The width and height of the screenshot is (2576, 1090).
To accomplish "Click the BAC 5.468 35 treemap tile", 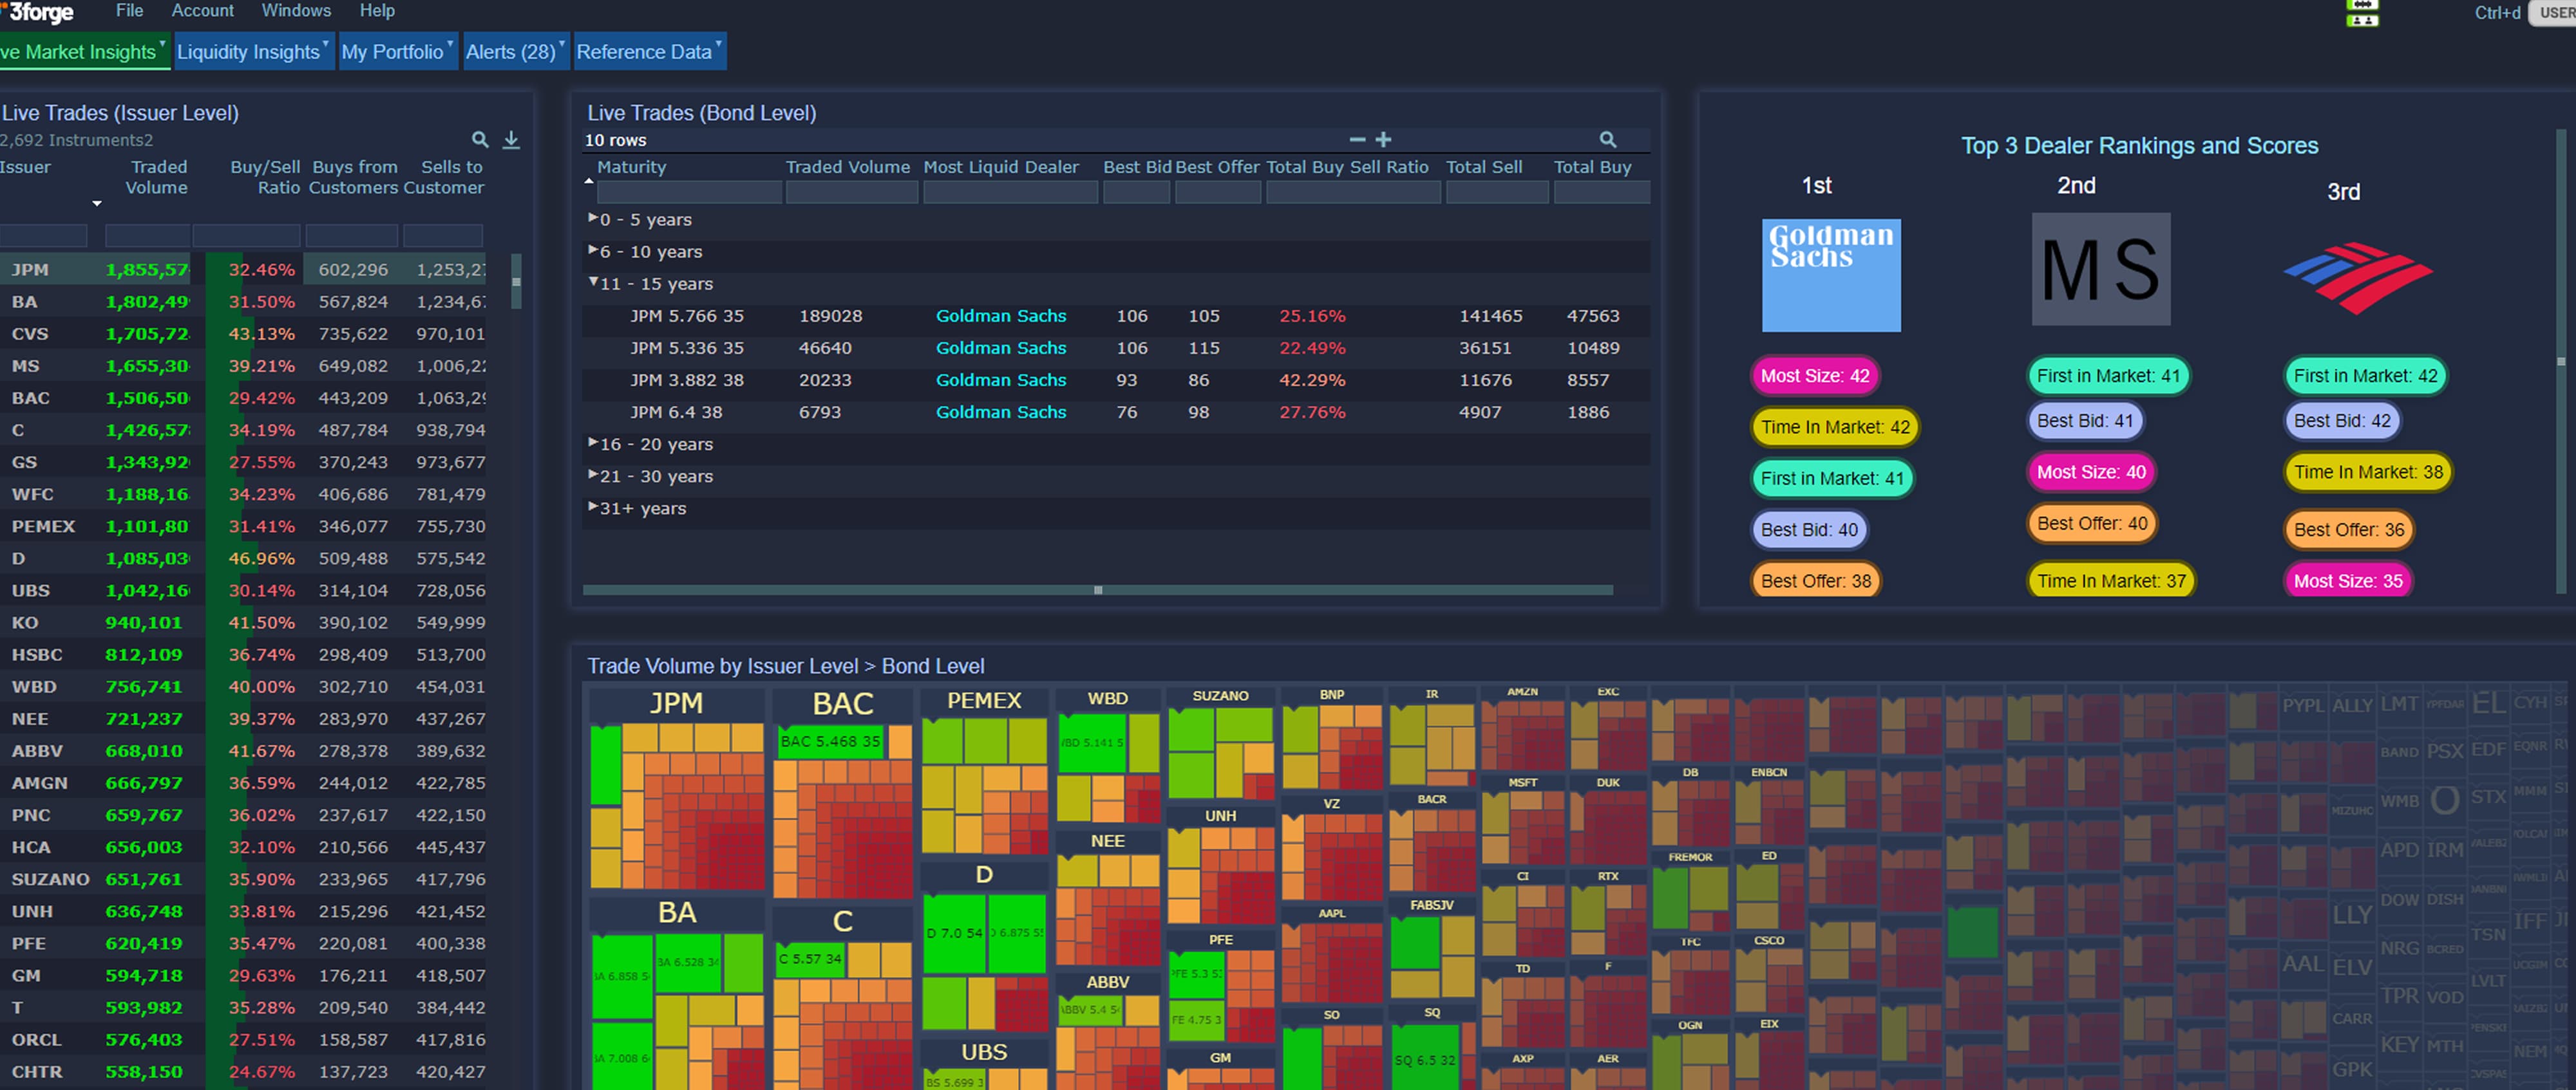I will pyautogui.click(x=830, y=741).
